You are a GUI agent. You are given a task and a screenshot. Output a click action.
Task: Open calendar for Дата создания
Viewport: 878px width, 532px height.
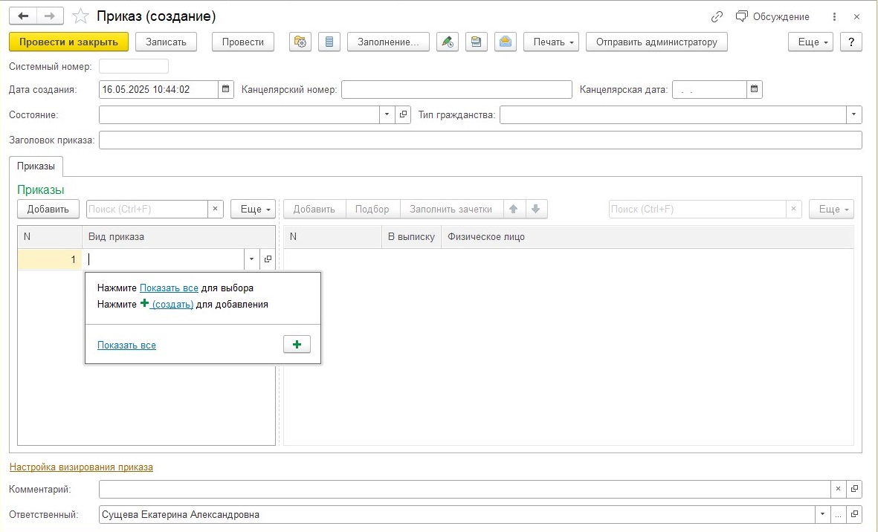(226, 89)
